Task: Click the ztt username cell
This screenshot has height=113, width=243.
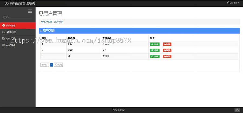Action: [84, 56]
